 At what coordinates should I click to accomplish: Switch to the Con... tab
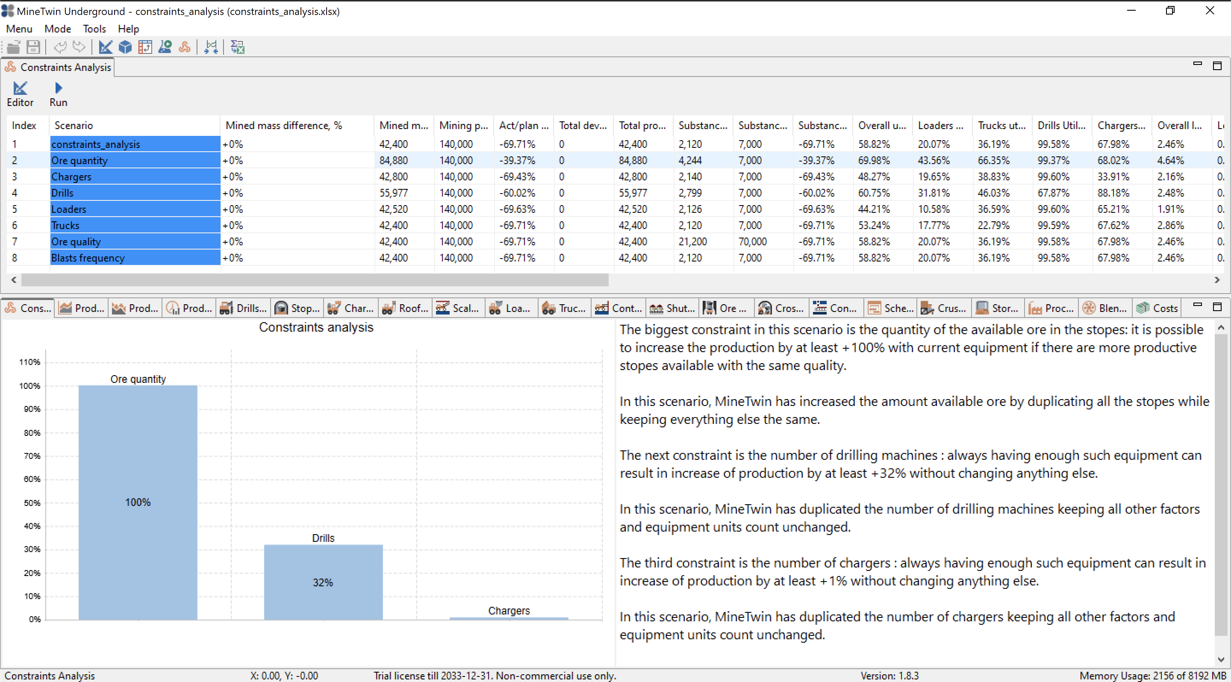point(836,308)
